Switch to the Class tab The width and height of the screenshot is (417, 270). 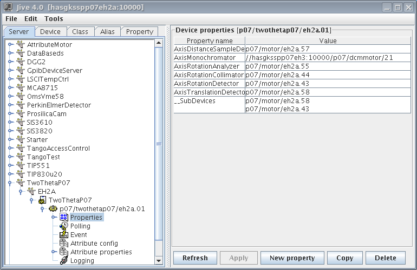pos(80,31)
